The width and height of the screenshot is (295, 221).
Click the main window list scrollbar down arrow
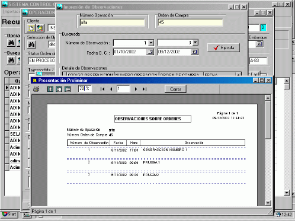coord(287,193)
